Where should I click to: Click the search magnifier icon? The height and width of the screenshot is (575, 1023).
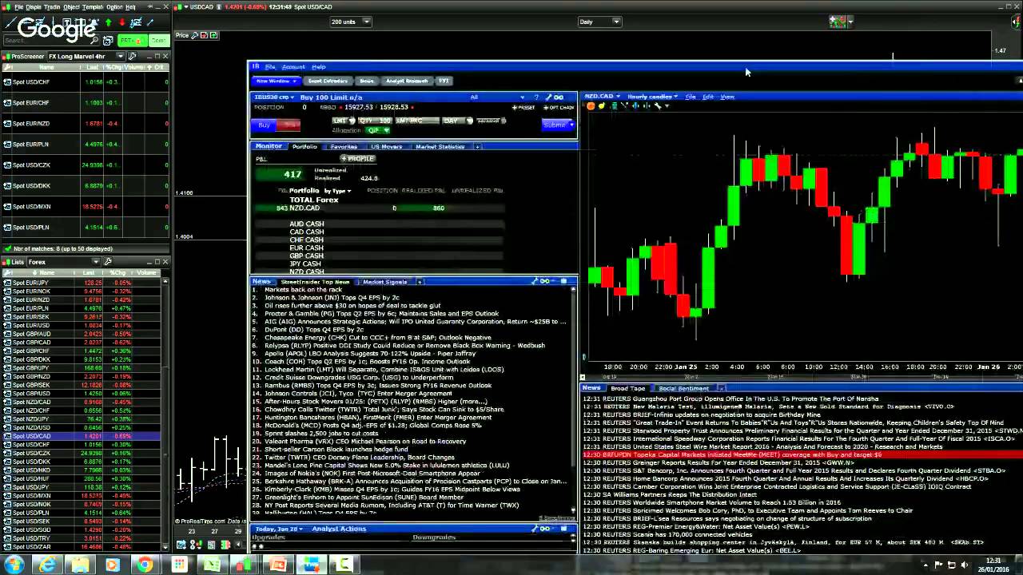(x=94, y=40)
